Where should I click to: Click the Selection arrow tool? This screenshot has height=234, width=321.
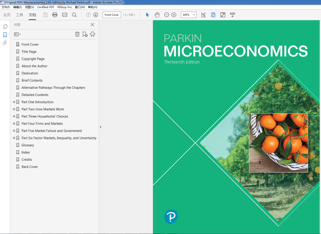(x=147, y=14)
